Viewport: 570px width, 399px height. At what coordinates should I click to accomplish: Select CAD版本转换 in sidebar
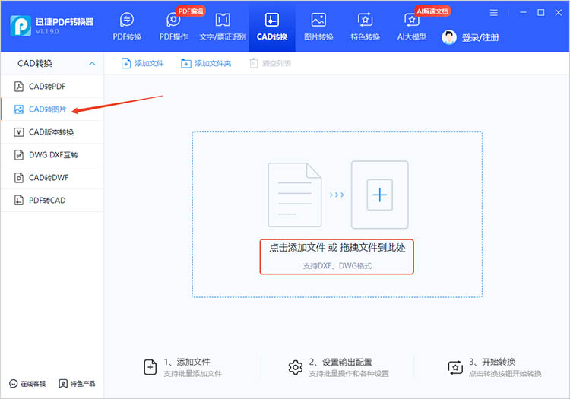52,132
